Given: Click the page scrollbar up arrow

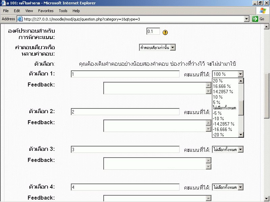Looking at the screenshot, I should (x=267, y=27).
